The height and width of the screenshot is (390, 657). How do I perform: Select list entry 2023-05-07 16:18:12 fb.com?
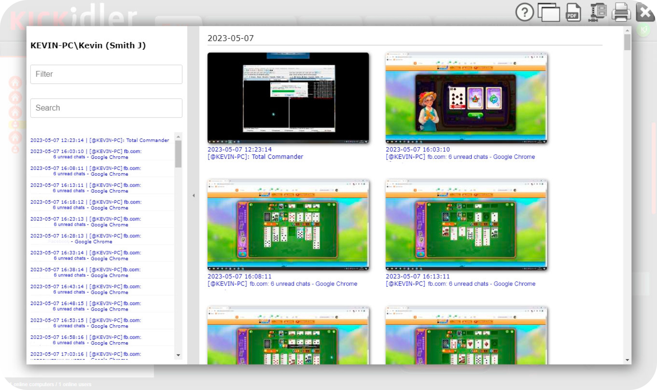click(86, 205)
